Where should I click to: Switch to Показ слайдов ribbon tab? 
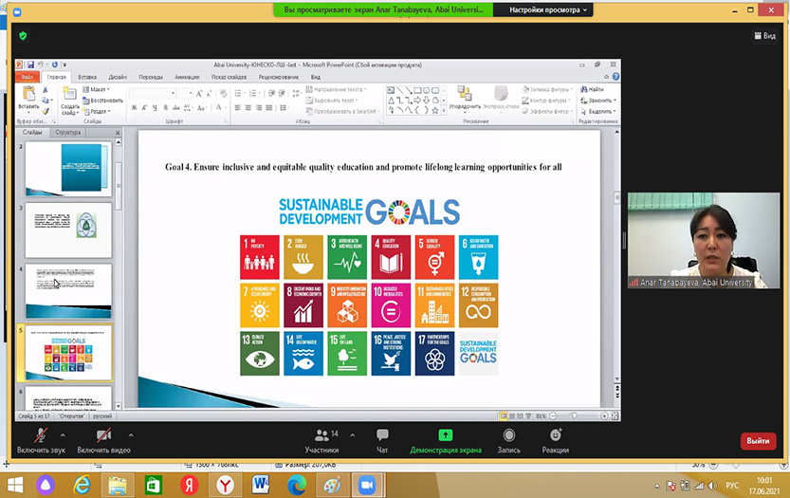(x=229, y=77)
